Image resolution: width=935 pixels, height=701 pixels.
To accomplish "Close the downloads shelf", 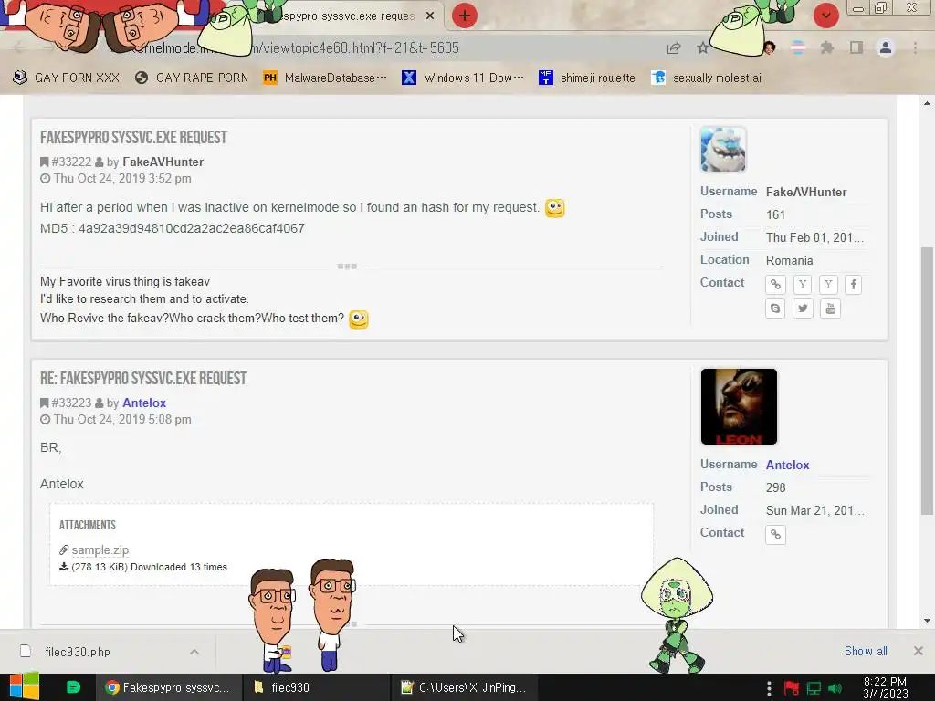I will click(x=919, y=652).
